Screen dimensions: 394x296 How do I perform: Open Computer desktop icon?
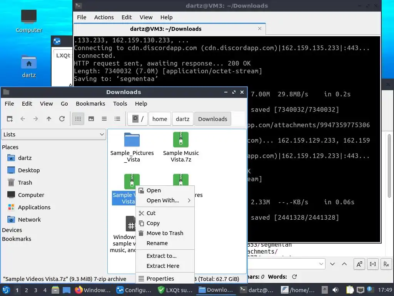(29, 22)
